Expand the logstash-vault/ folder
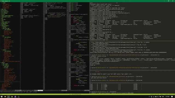This screenshot has width=175, height=98. click(x=6, y=17)
